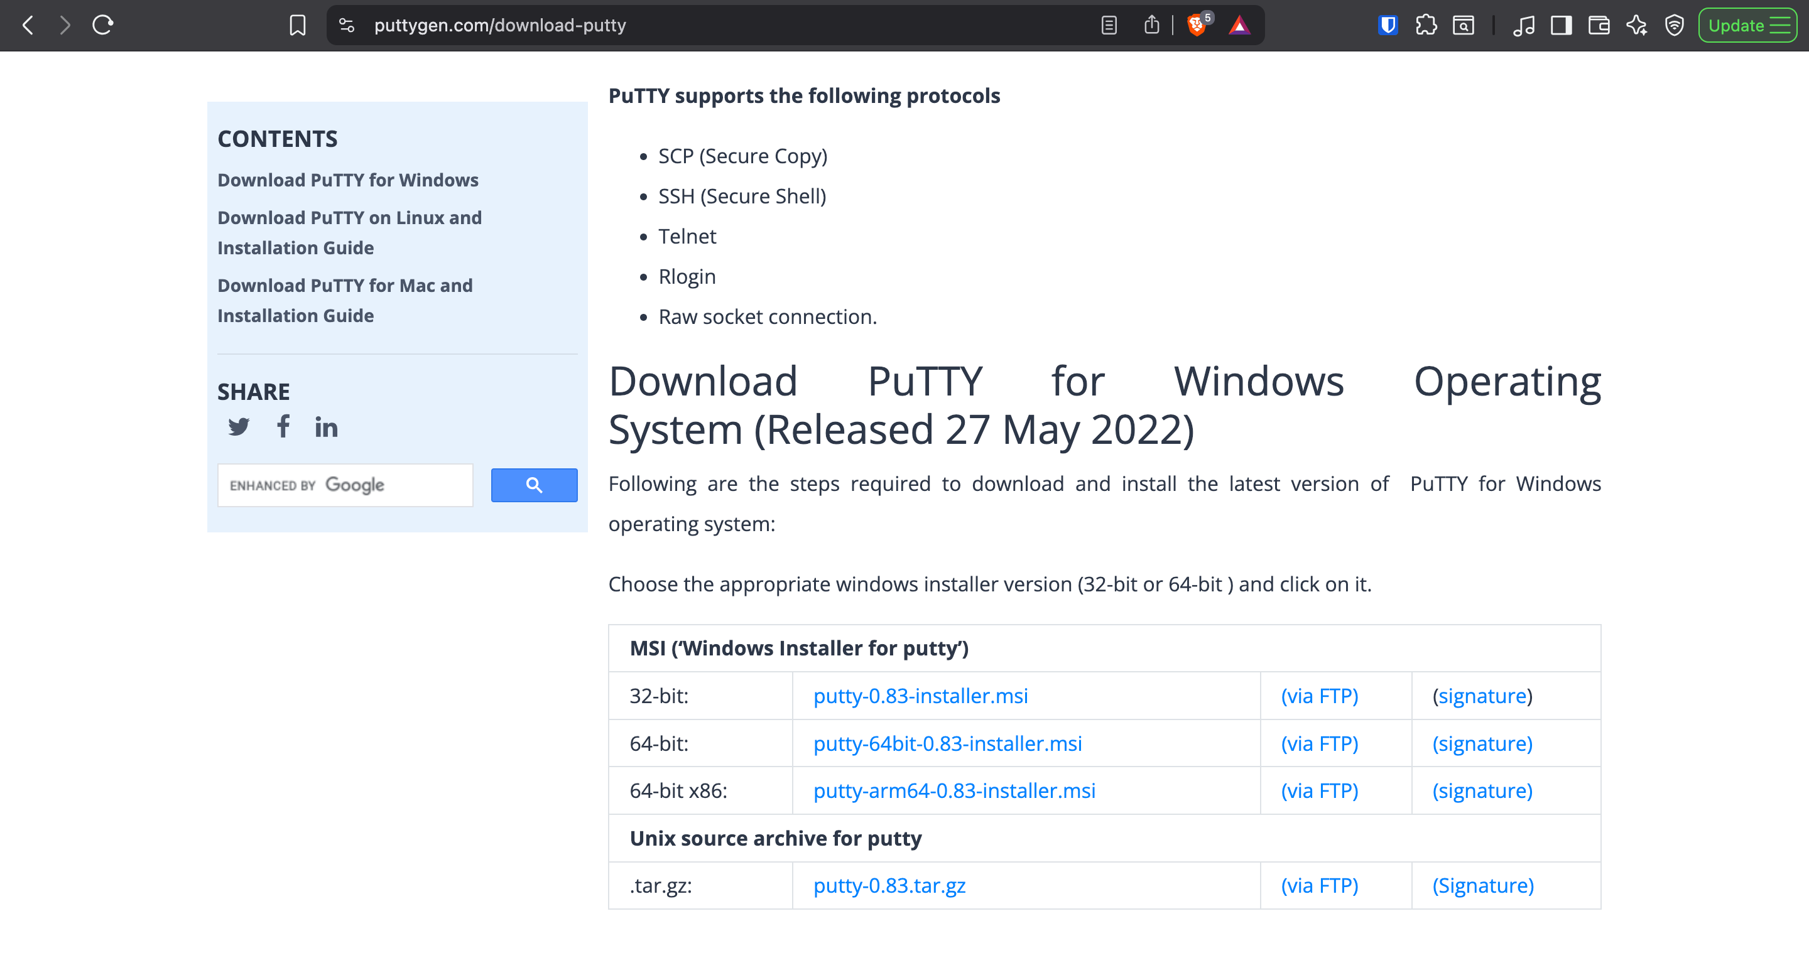The height and width of the screenshot is (953, 1809).
Task: Share page on Twitter icon
Action: pos(239,427)
